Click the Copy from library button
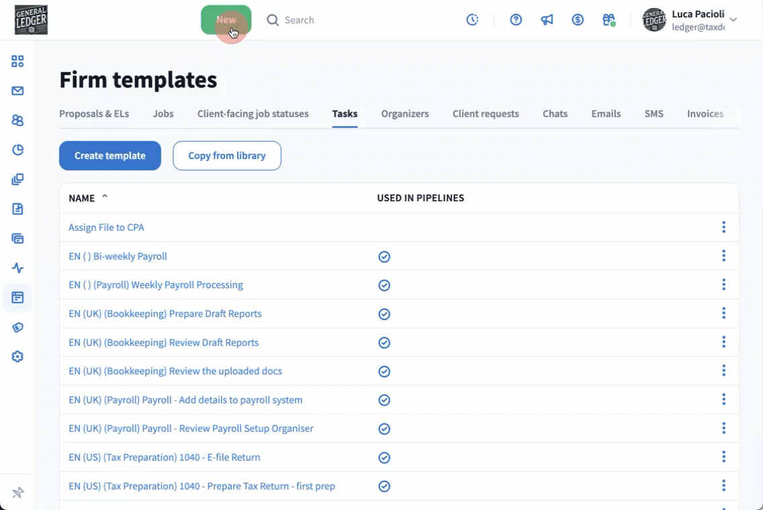 (x=227, y=156)
